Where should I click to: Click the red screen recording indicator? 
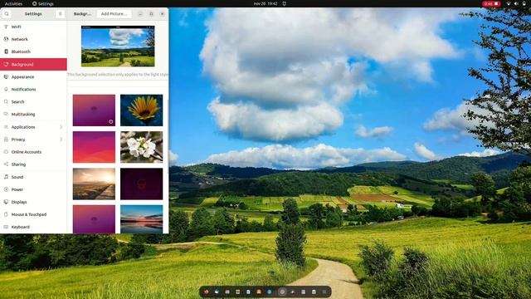click(491, 3)
